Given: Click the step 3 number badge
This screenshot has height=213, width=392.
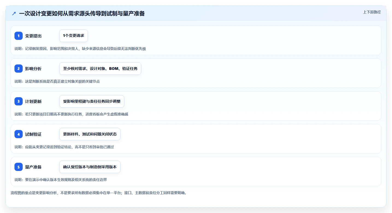Looking at the screenshot, I should point(19,101).
